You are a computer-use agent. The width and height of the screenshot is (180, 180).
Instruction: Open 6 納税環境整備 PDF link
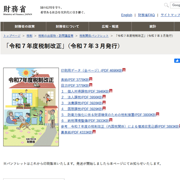tap(85, 121)
